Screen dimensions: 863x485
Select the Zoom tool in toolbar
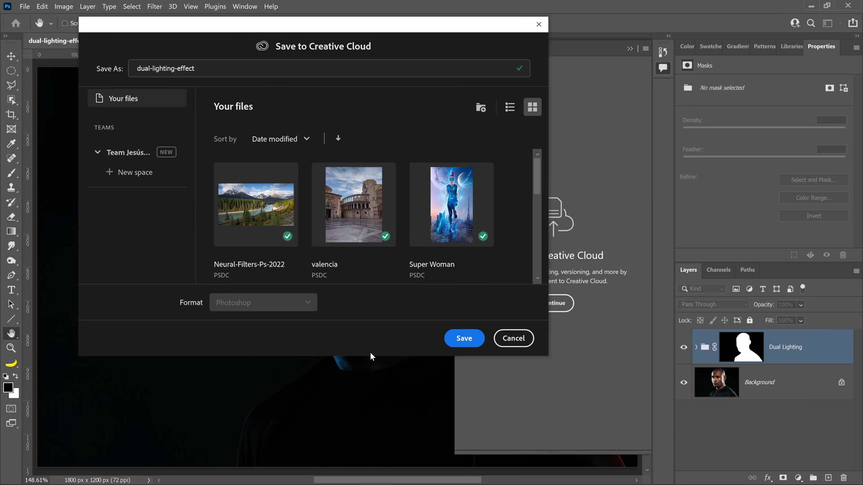11,348
